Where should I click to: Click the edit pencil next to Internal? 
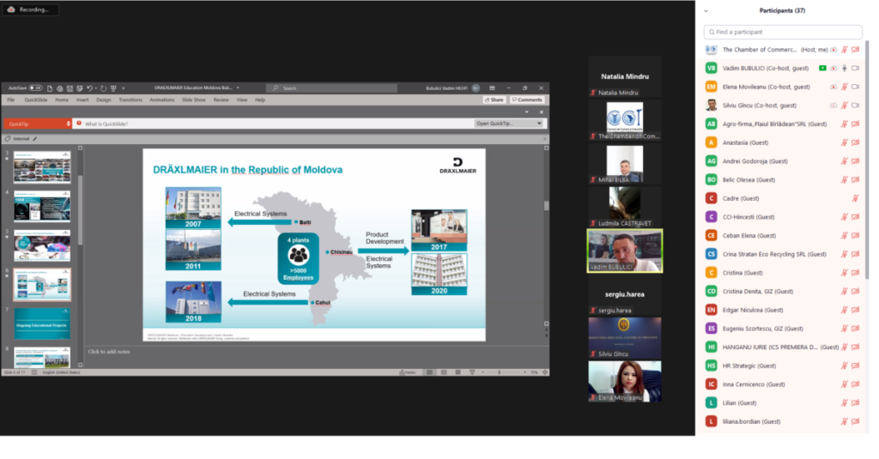tap(34, 138)
